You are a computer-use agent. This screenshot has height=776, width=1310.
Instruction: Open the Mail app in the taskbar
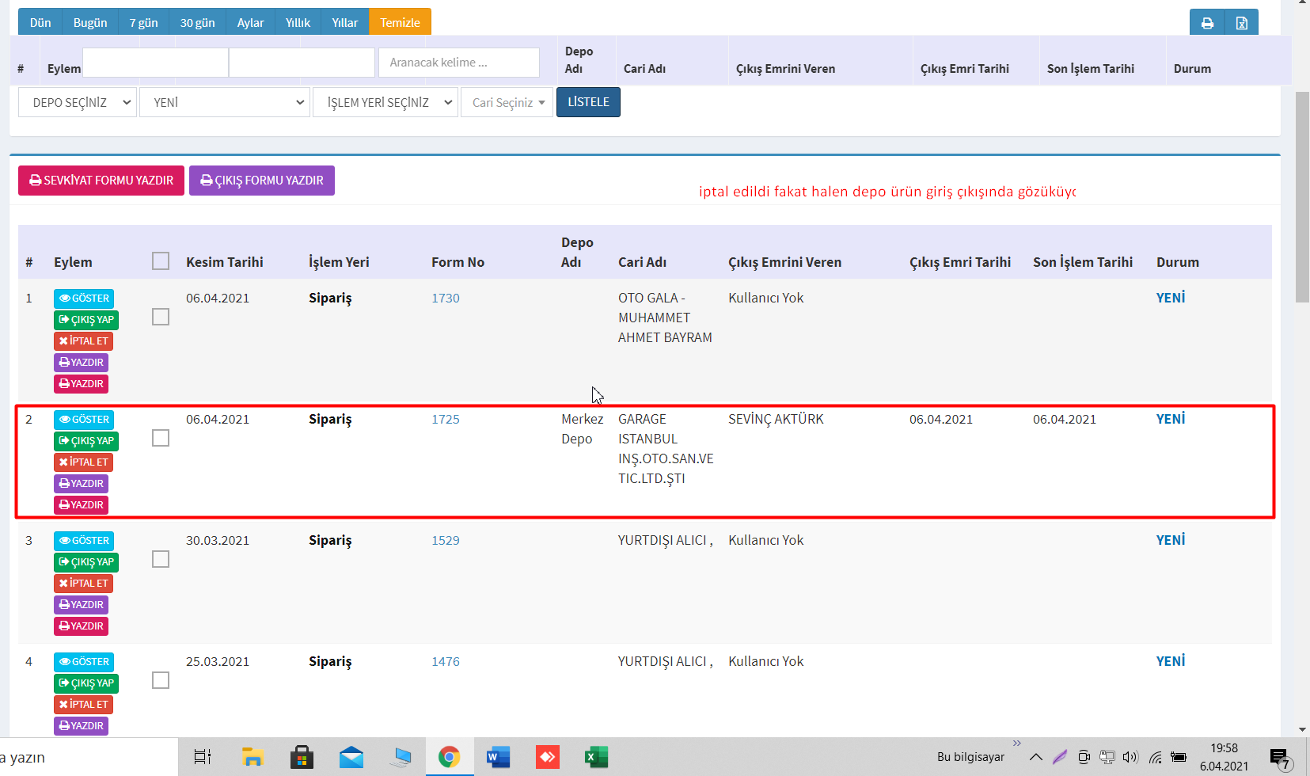click(351, 757)
